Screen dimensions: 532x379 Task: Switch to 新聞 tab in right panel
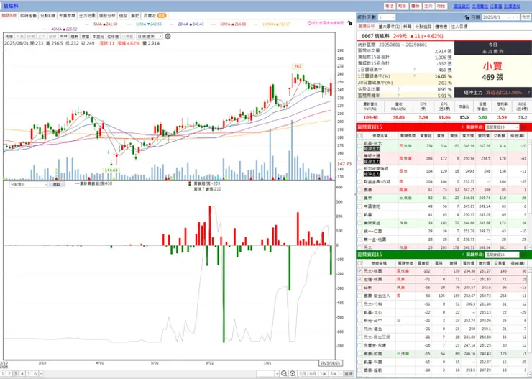point(408,27)
